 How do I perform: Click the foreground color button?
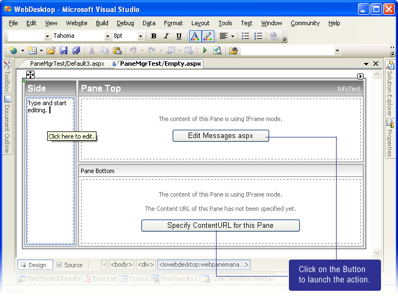click(195, 36)
